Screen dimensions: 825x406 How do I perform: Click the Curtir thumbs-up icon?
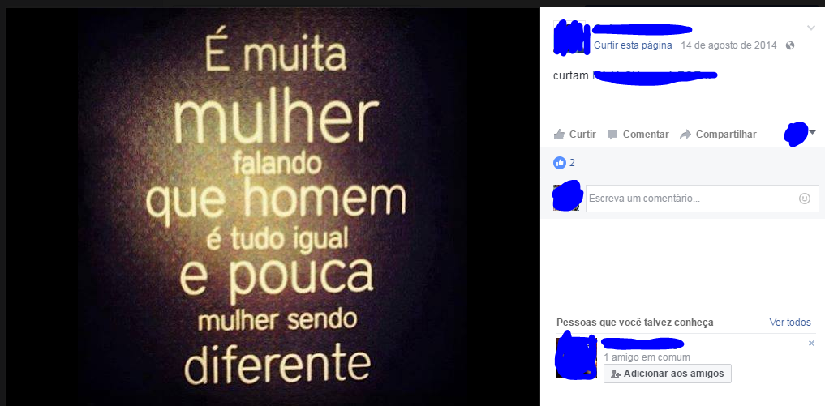[x=559, y=134]
